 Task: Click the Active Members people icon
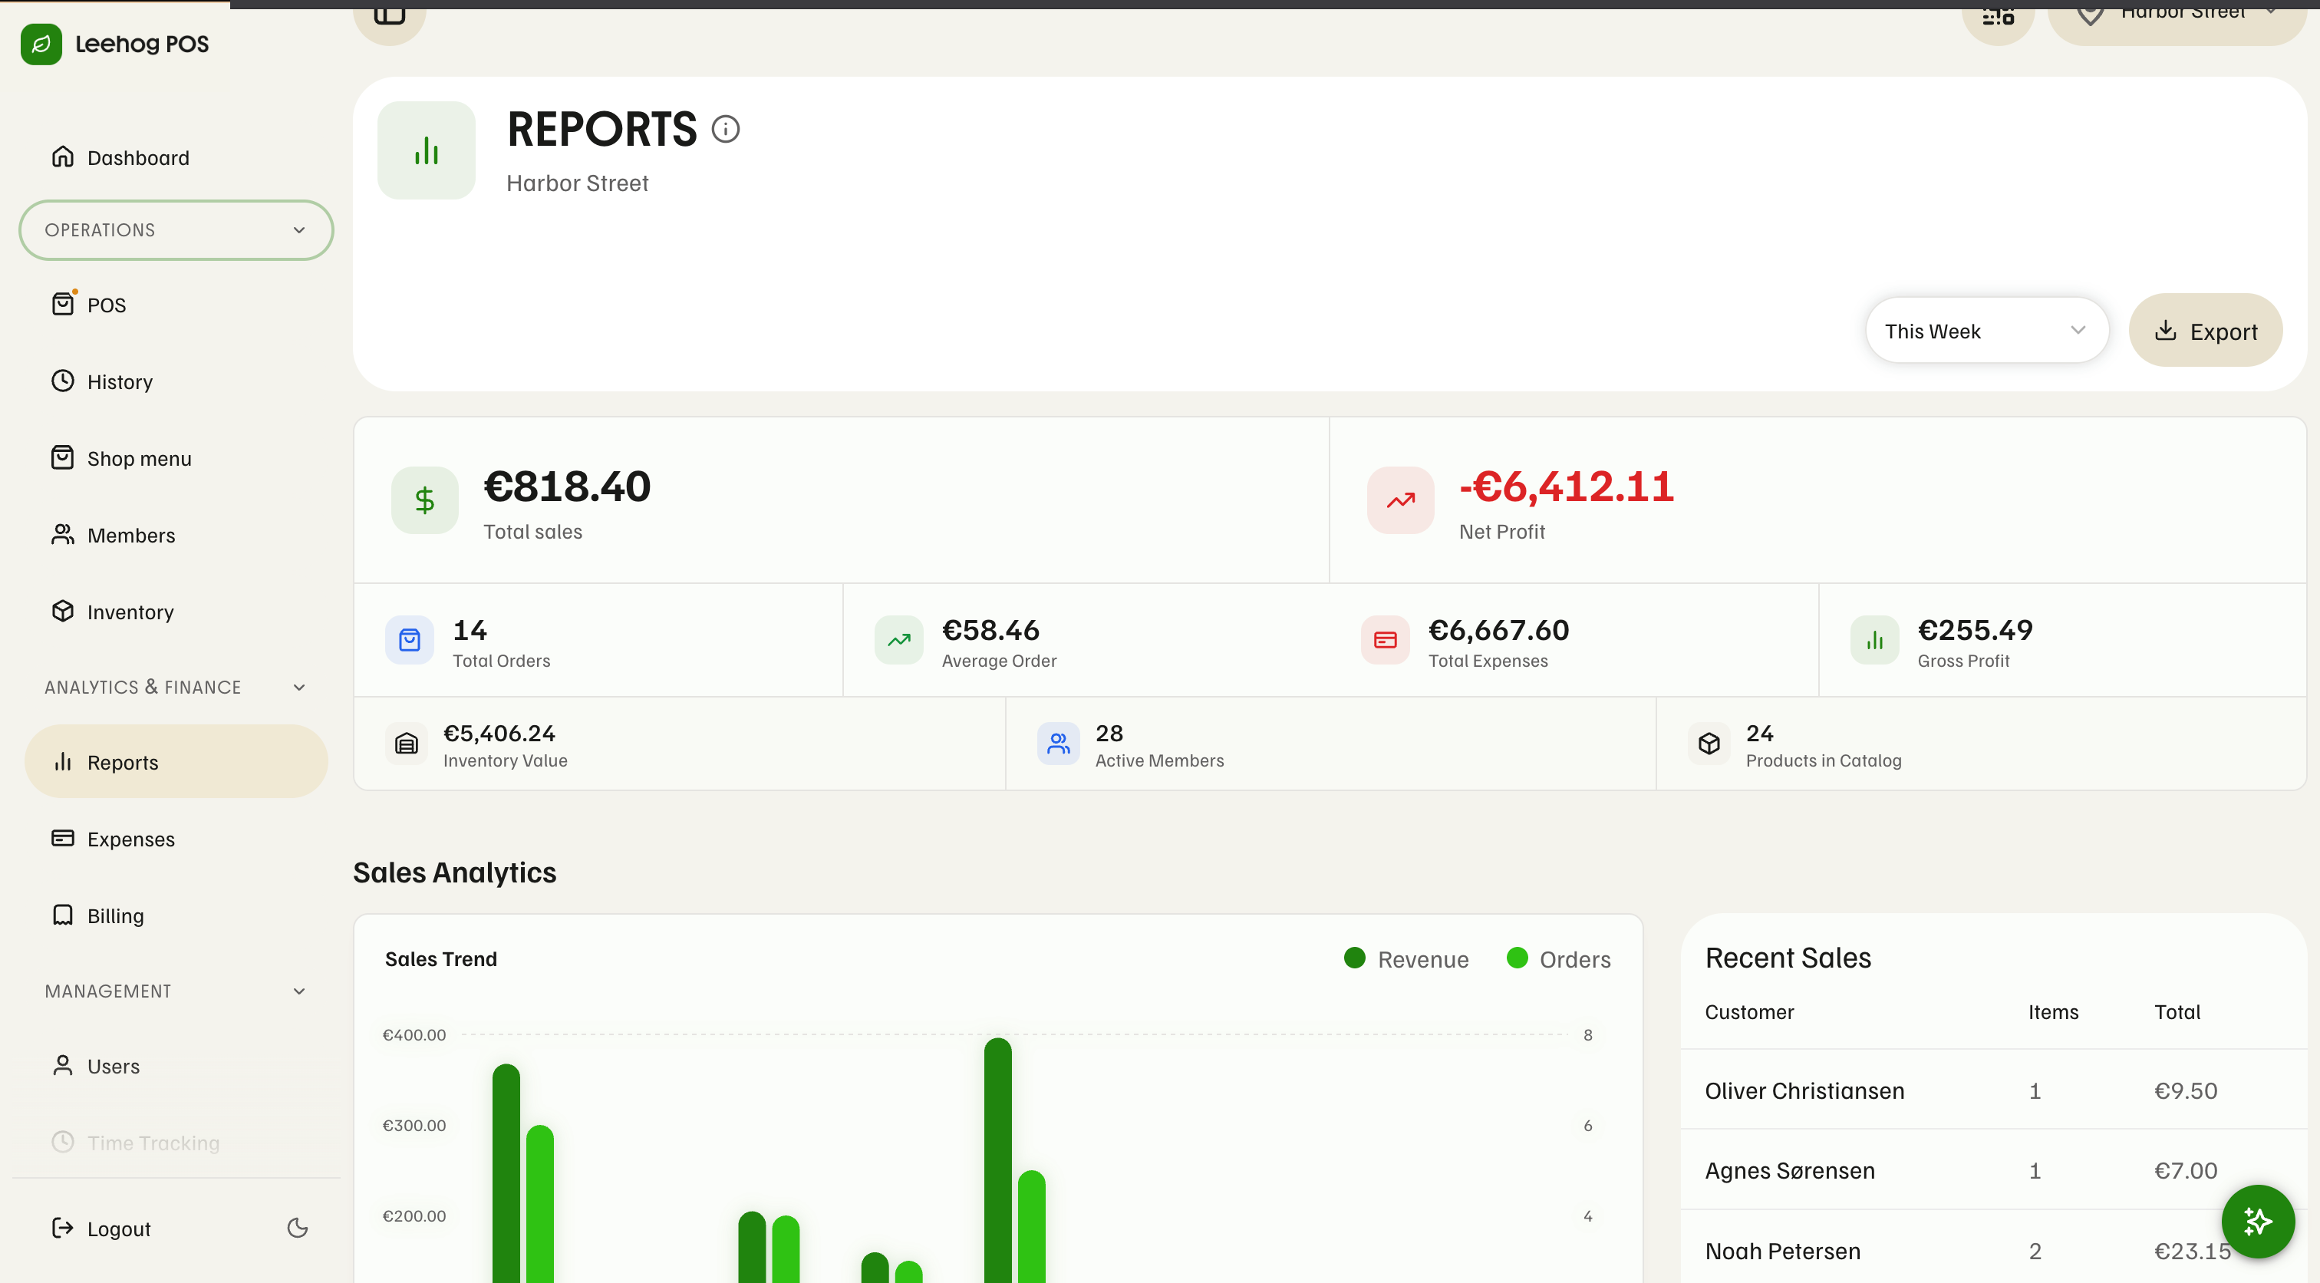click(x=1058, y=744)
